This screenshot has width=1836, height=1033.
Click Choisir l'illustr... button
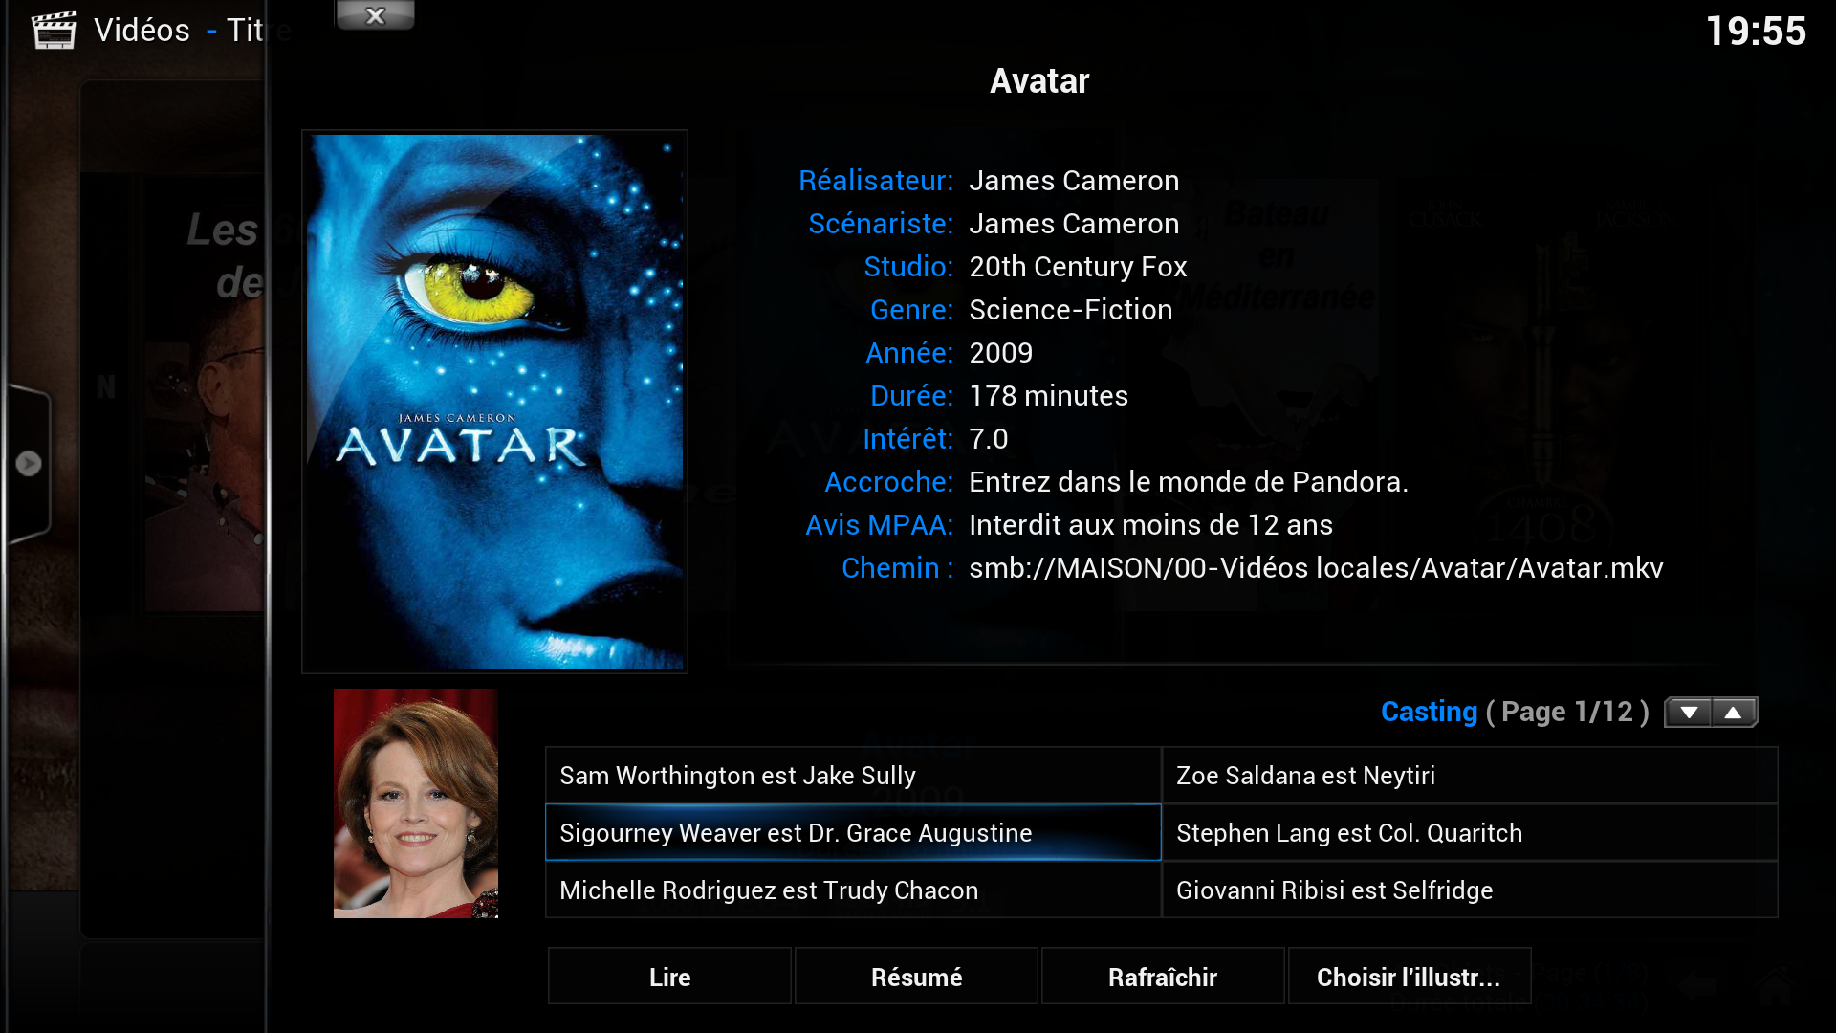click(x=1409, y=977)
